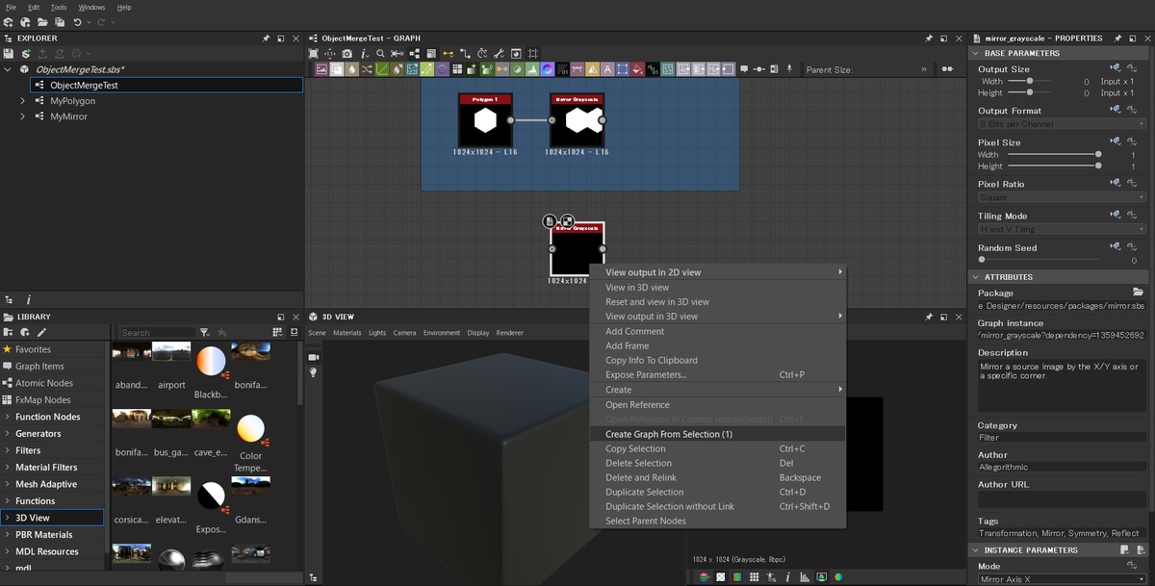Click the open package folder icon
The width and height of the screenshot is (1155, 586).
click(x=42, y=22)
